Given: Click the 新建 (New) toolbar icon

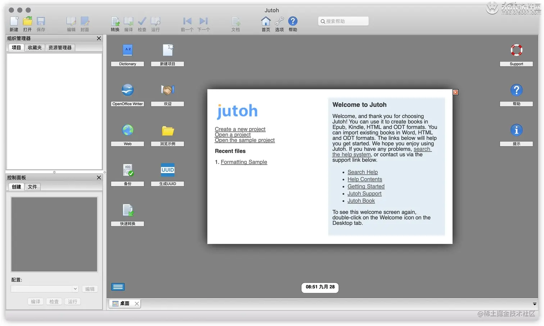Looking at the screenshot, I should [14, 21].
